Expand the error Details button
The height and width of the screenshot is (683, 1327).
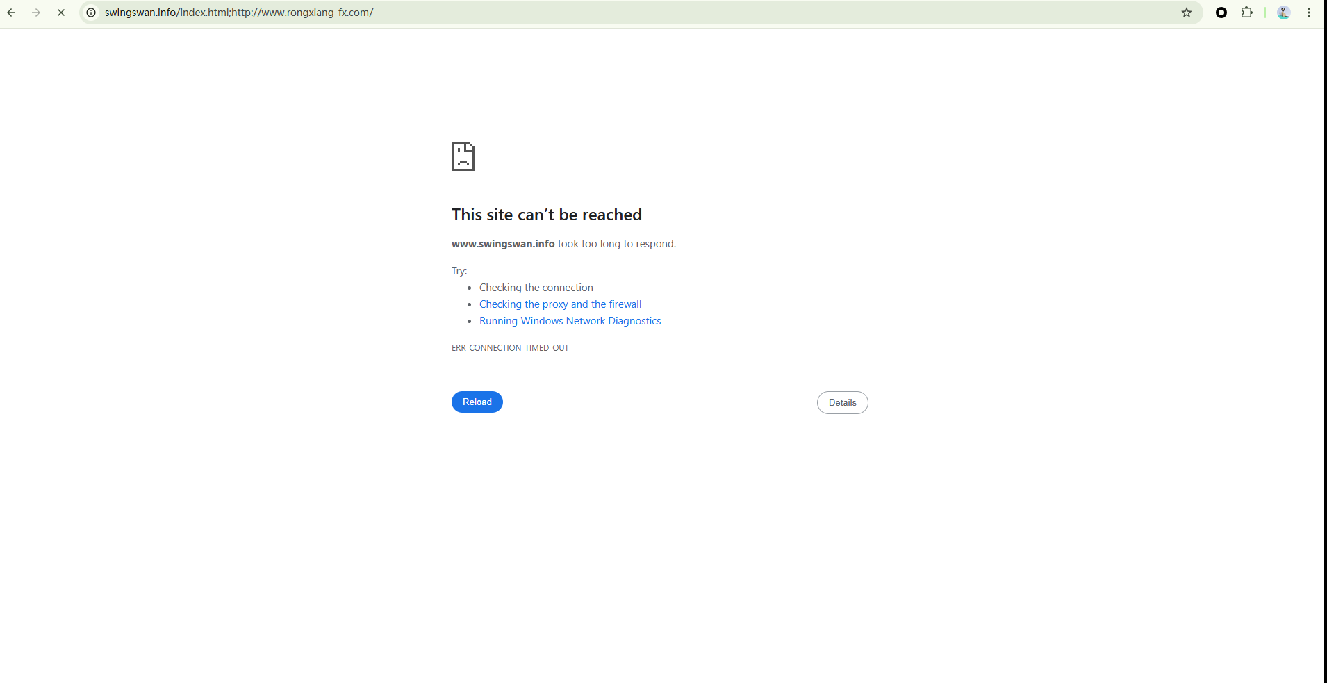click(842, 403)
